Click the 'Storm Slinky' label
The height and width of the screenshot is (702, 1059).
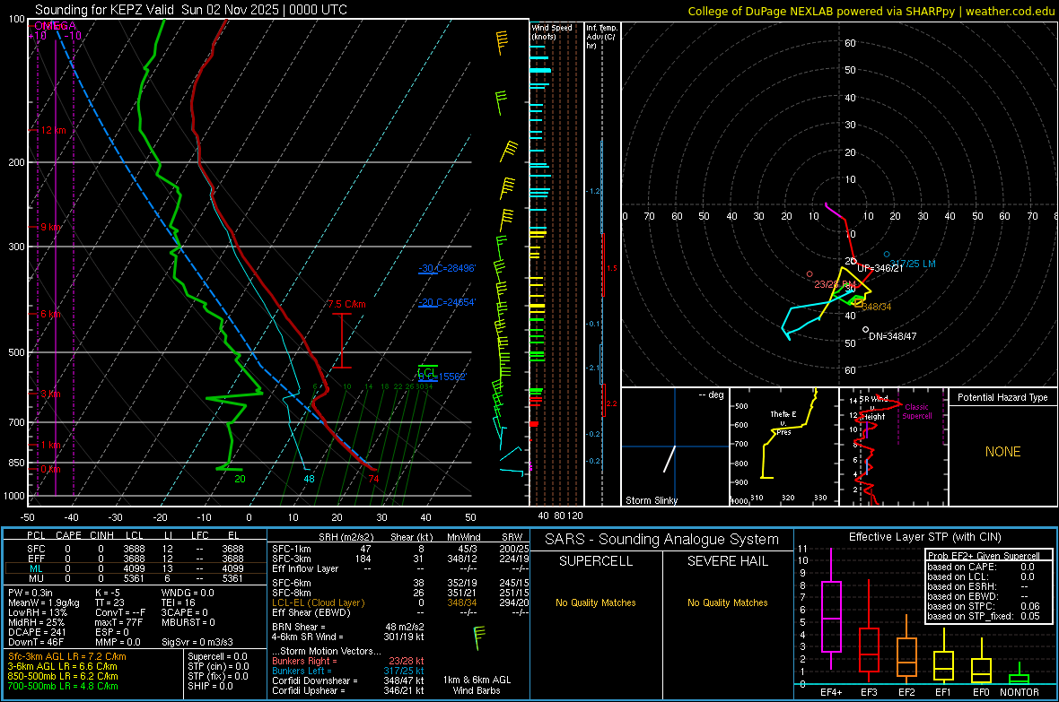click(x=651, y=500)
